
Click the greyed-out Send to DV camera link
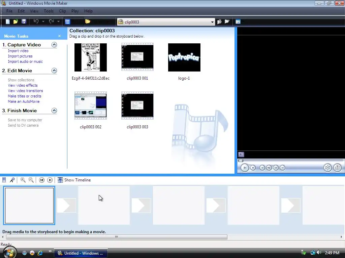tap(23, 126)
